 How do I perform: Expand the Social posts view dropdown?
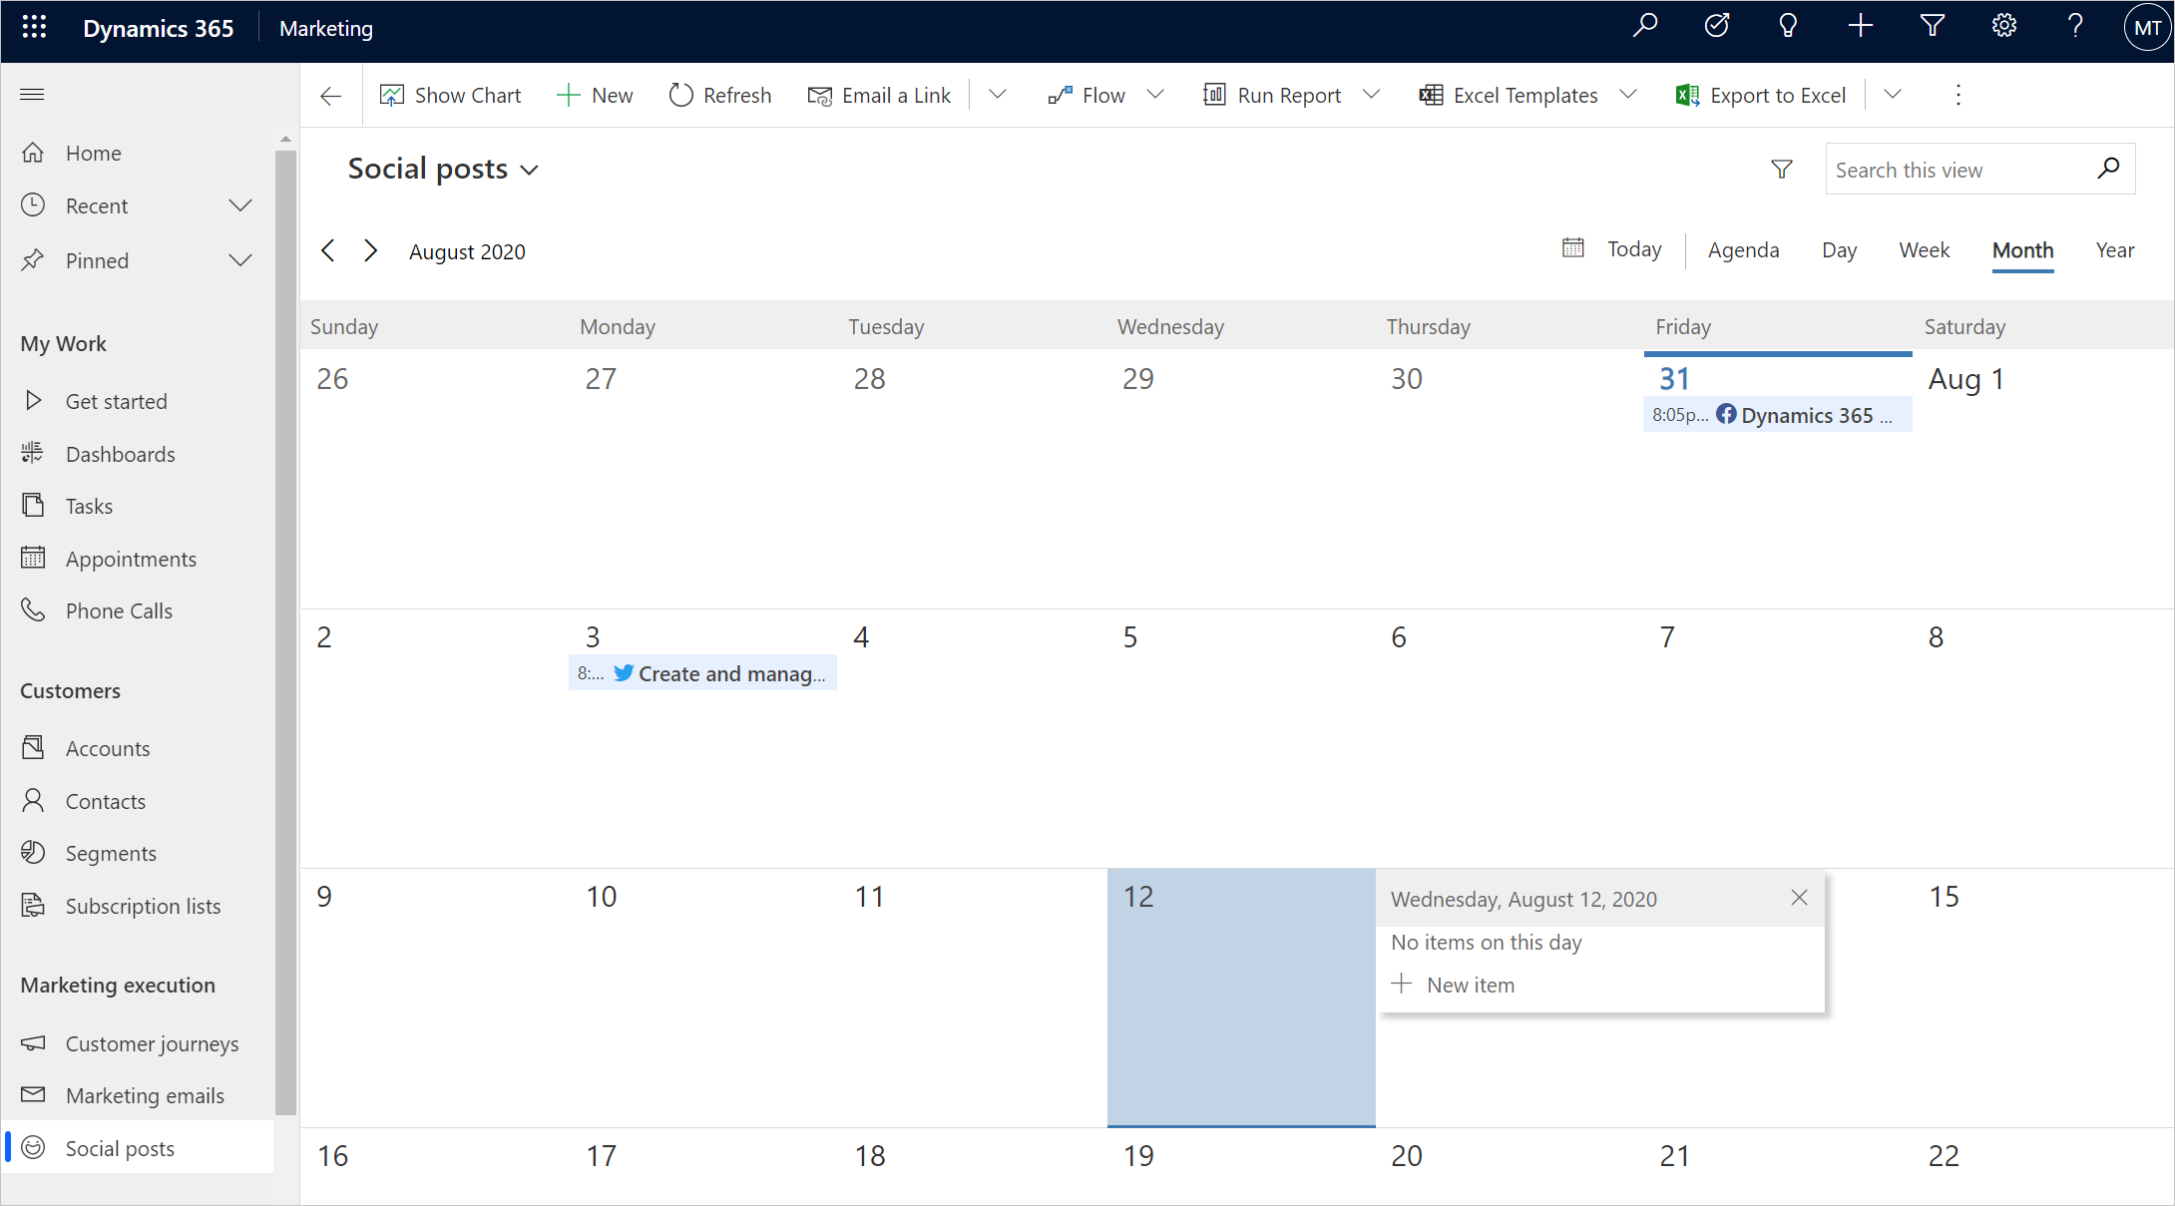[533, 168]
